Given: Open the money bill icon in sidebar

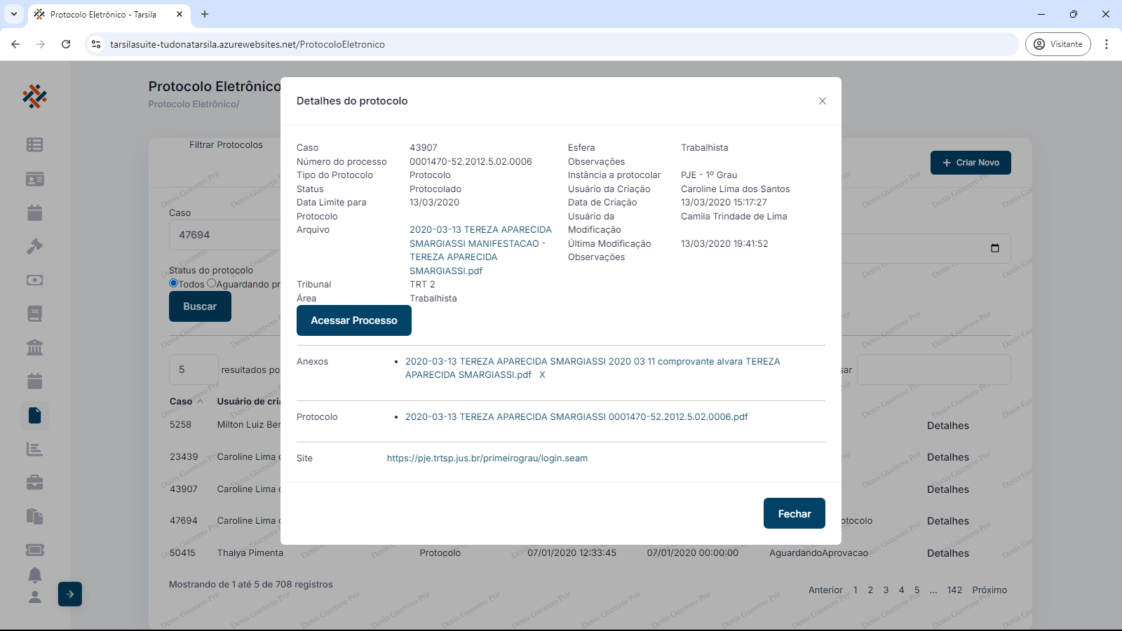Looking at the screenshot, I should [x=34, y=280].
